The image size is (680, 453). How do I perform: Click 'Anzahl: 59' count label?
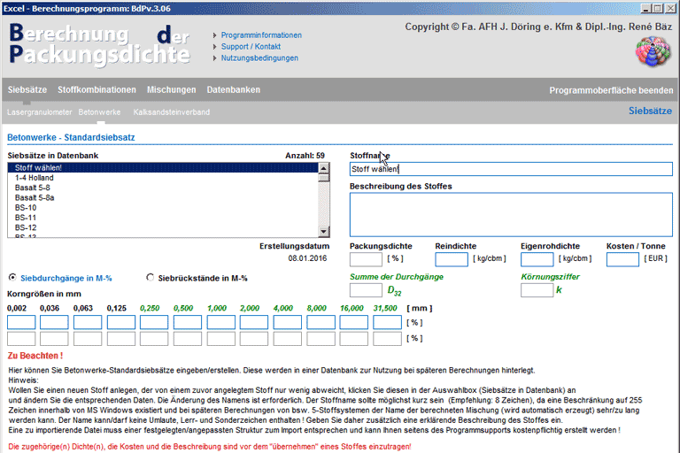305,156
